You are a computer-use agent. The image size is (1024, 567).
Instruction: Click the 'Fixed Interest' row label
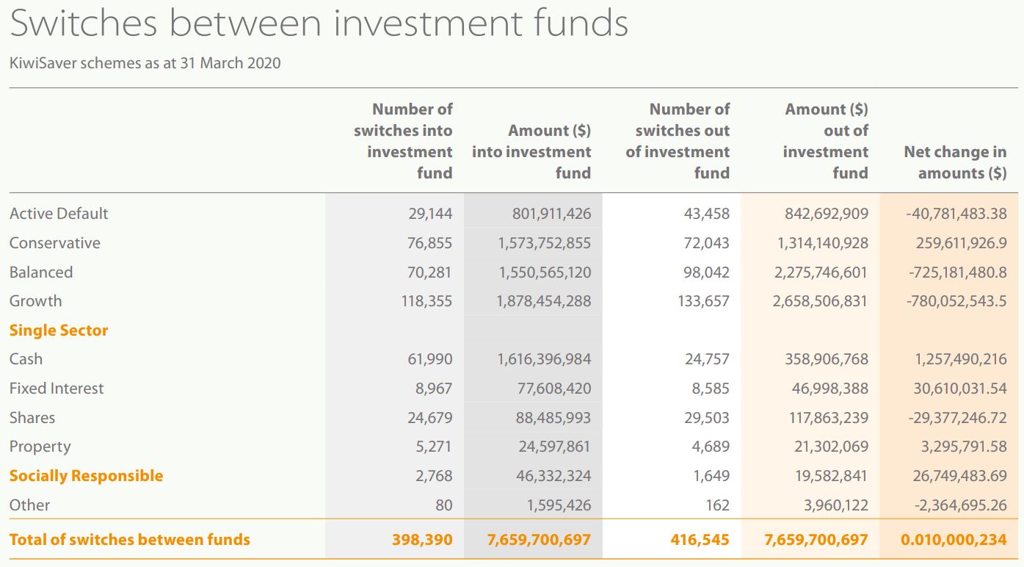pyautogui.click(x=57, y=389)
